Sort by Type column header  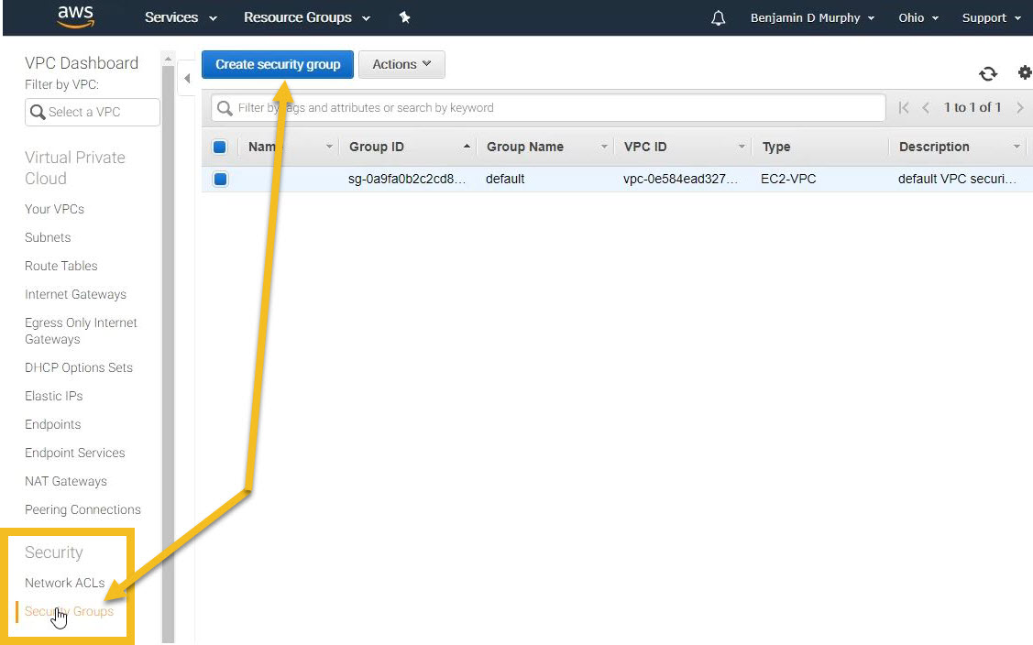tap(776, 147)
